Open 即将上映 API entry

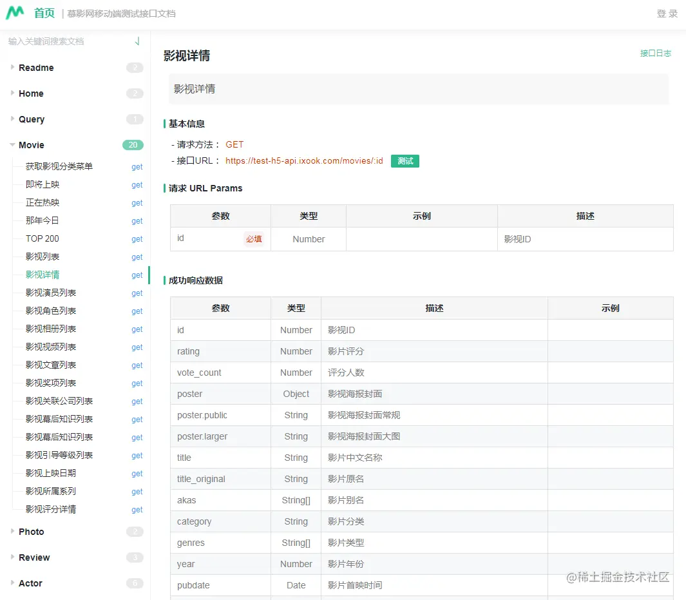point(43,184)
